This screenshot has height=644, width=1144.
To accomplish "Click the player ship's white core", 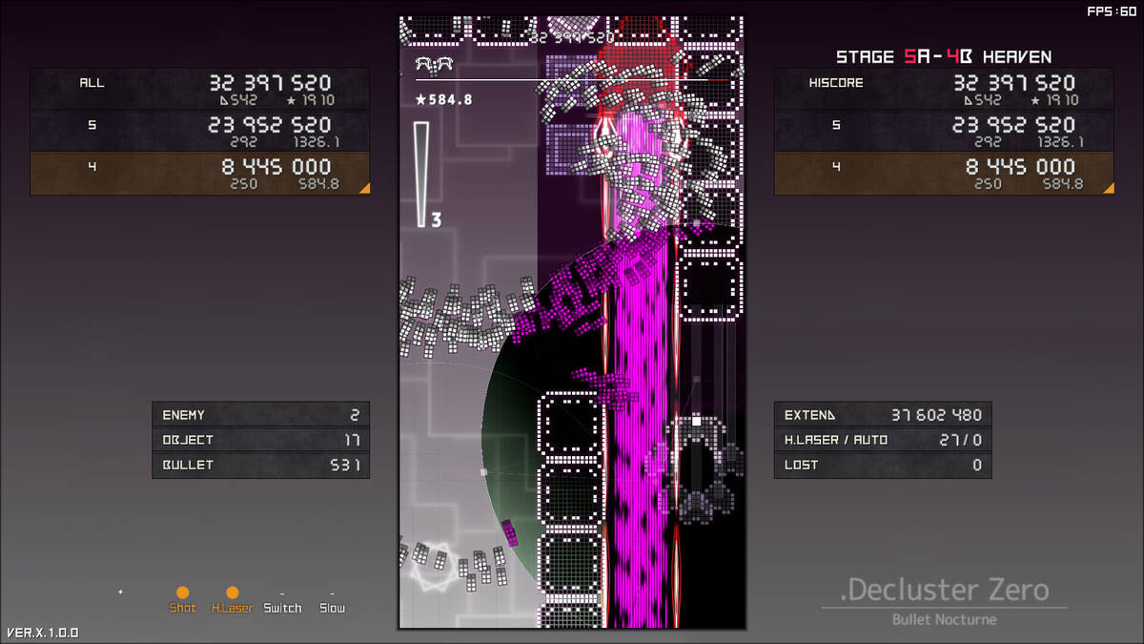I will [x=696, y=421].
